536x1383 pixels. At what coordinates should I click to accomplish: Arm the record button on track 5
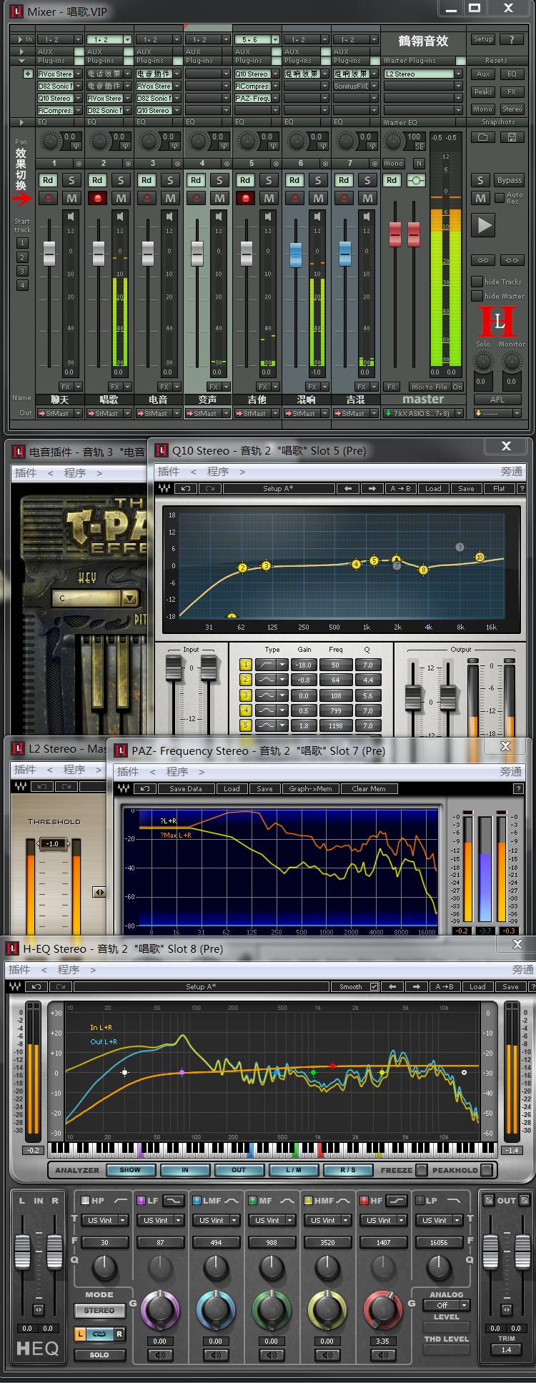pos(245,198)
